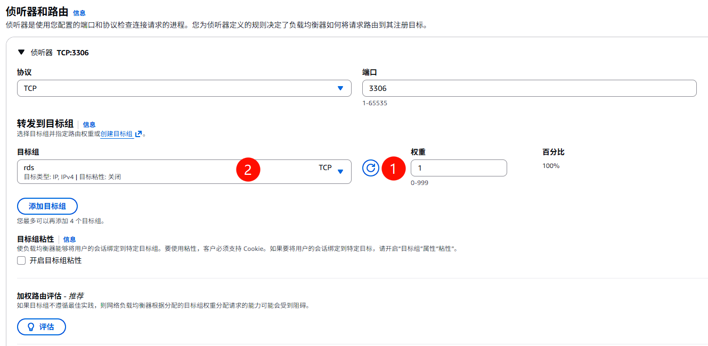This screenshot has width=708, height=346.
Task: Click the 端口 input showing 3306
Action: [x=530, y=88]
